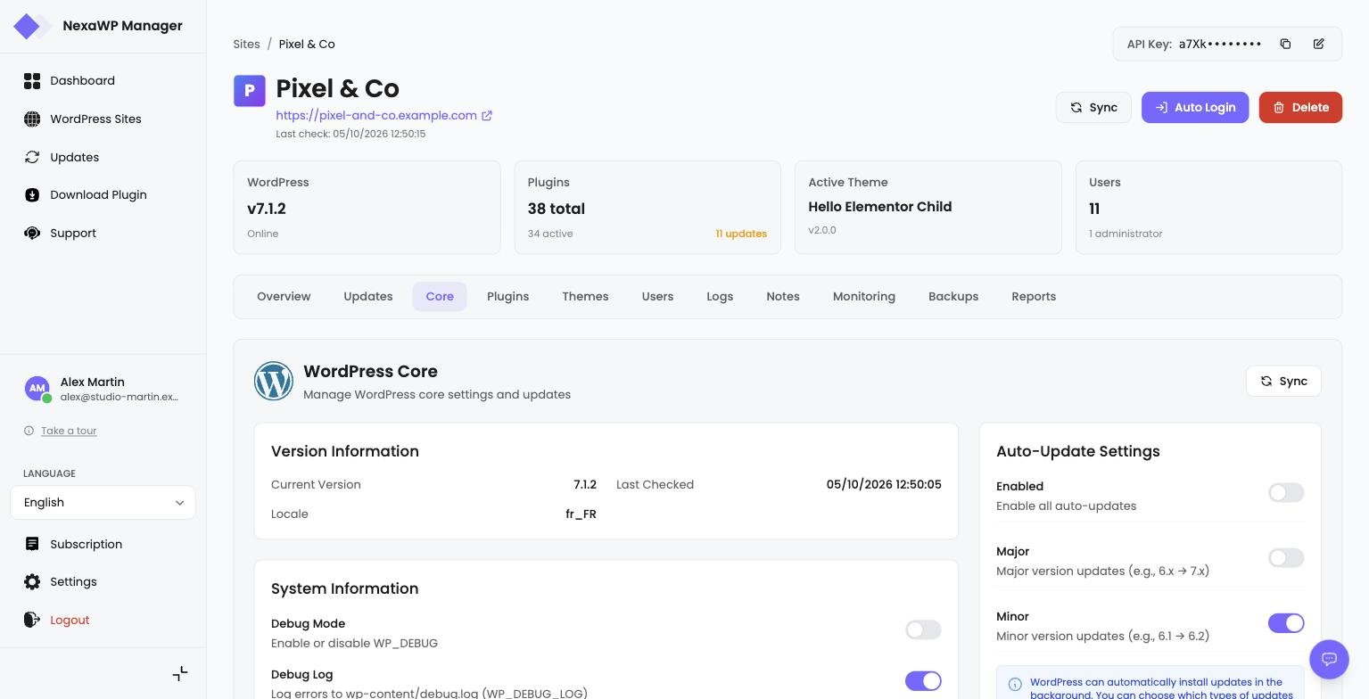The width and height of the screenshot is (1369, 699).
Task: Select the Themes tab
Action: [x=585, y=297]
